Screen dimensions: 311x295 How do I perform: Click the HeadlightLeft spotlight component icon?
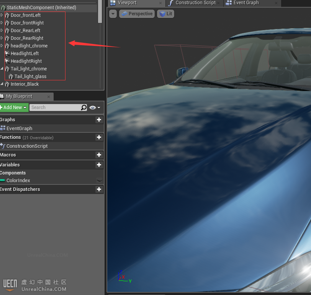point(7,54)
